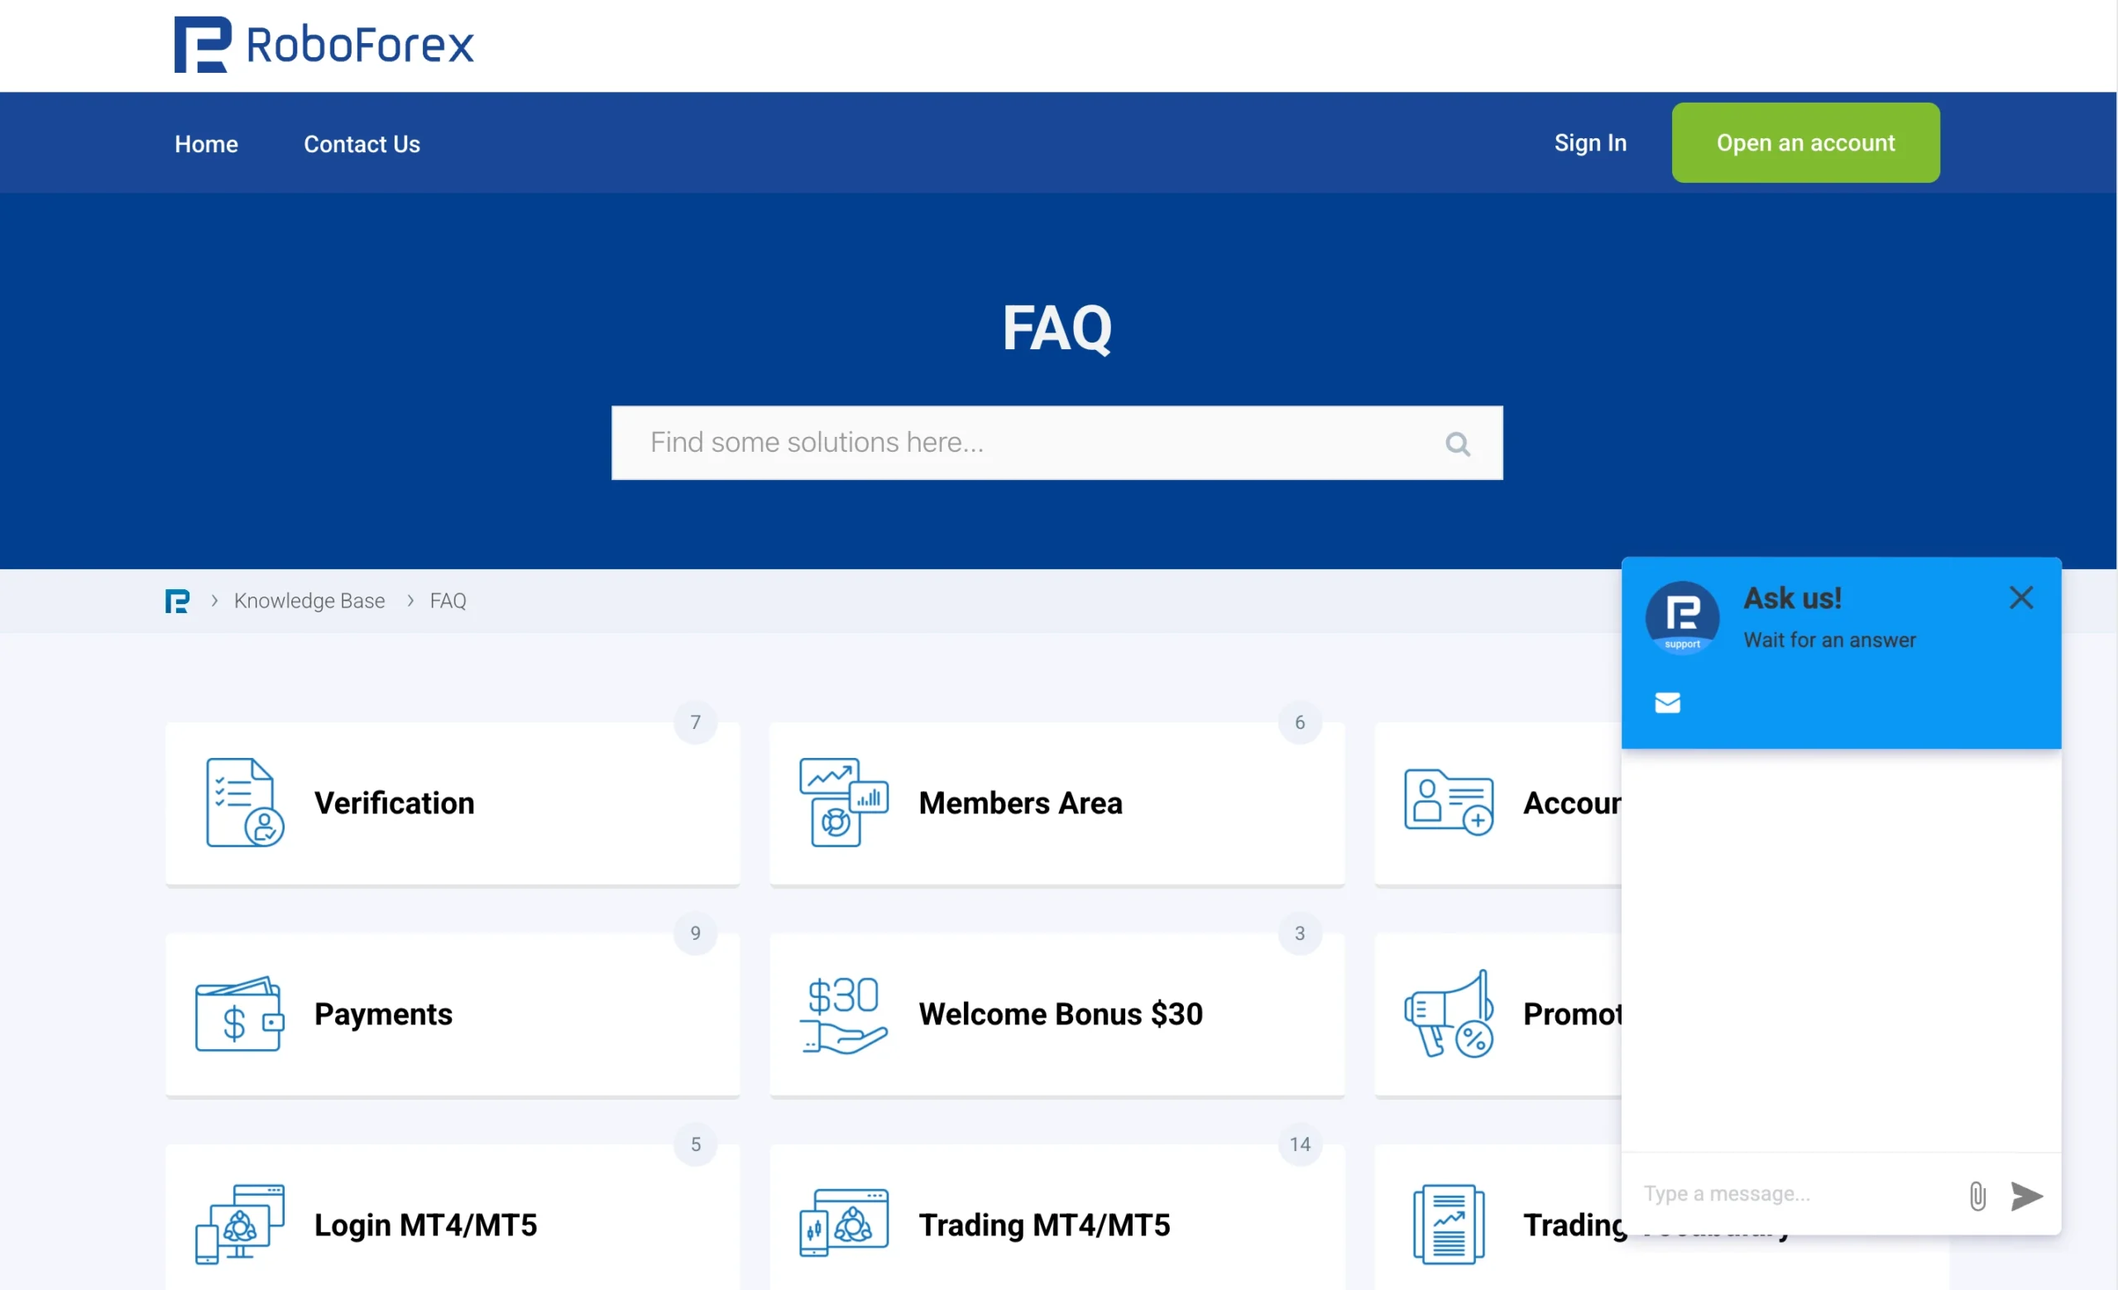Click the FAQ page heading
Viewport: 2118px width, 1290px height.
[1057, 328]
